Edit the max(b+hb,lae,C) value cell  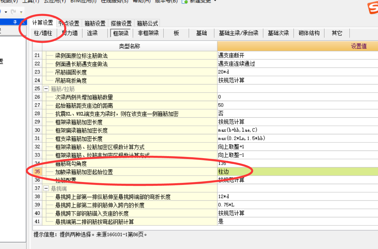pos(298,130)
